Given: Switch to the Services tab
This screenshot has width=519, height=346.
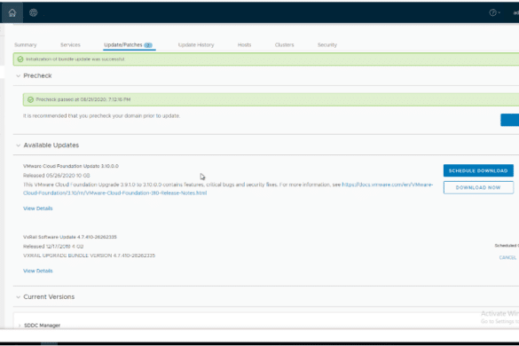Looking at the screenshot, I should pyautogui.click(x=70, y=44).
